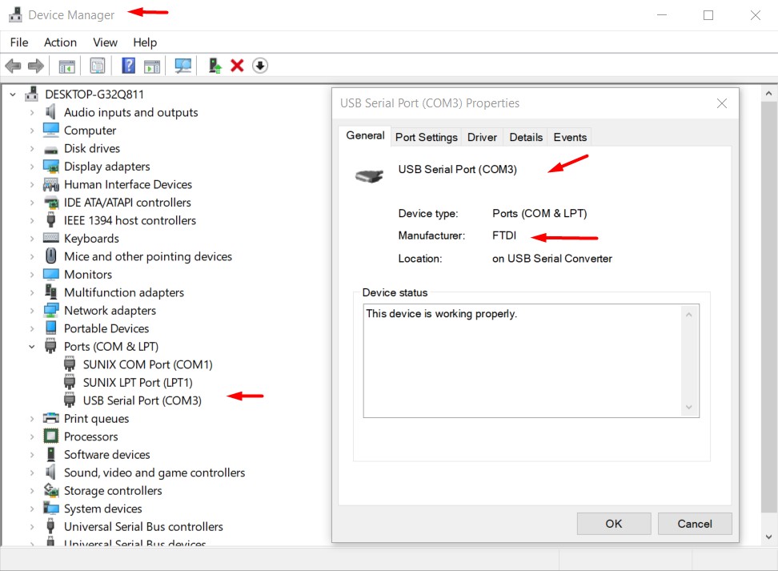778x571 pixels.
Task: Click the Device status scroll-down arrow
Action: (x=688, y=407)
